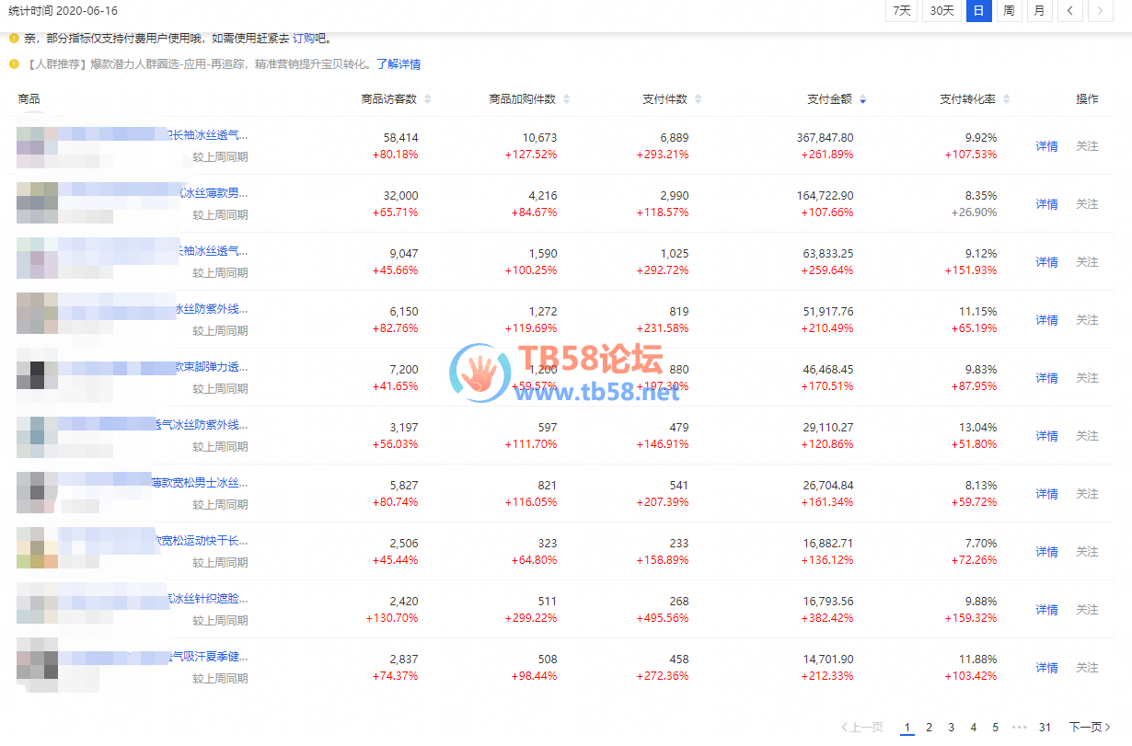
Task: Open 详情 for row with 367,847.80
Action: point(1046,146)
